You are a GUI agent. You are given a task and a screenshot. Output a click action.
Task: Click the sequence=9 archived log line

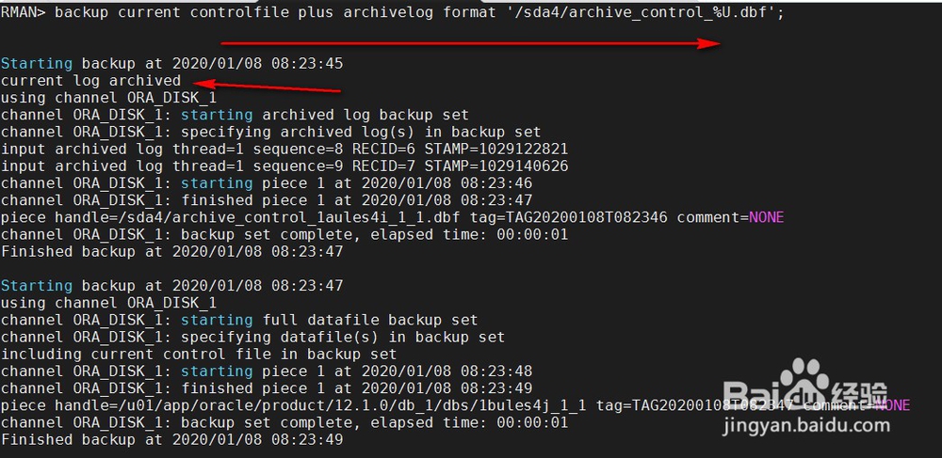pyautogui.click(x=284, y=166)
